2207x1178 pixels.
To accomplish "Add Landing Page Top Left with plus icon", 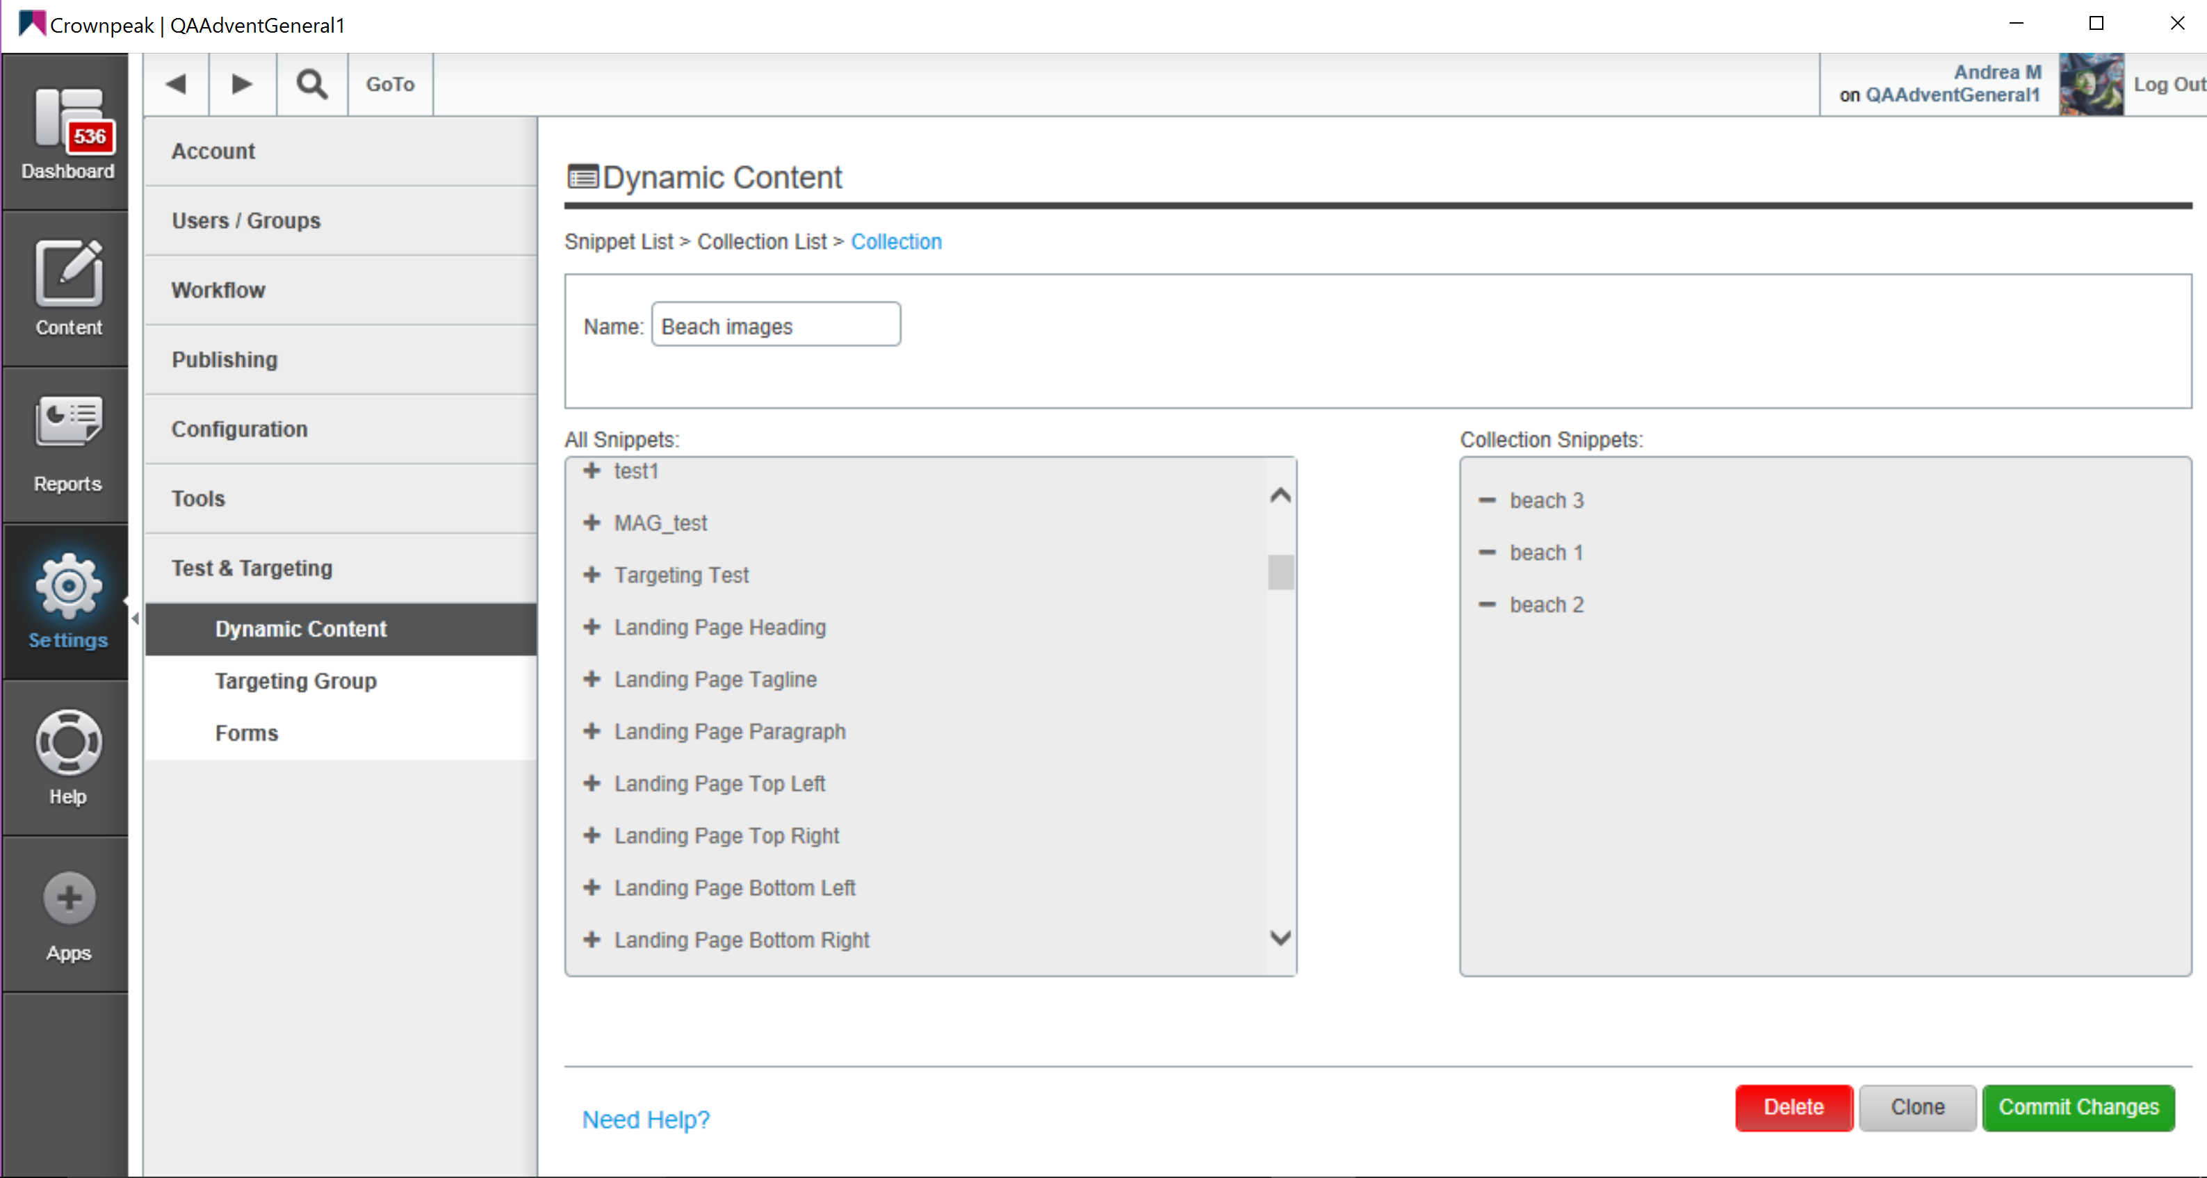I will (x=591, y=783).
